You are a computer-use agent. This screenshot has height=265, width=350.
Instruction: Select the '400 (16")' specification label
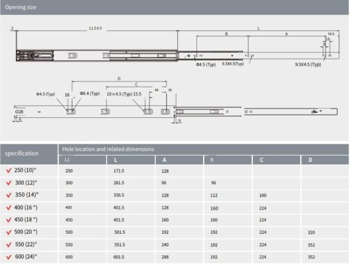coord(26,207)
